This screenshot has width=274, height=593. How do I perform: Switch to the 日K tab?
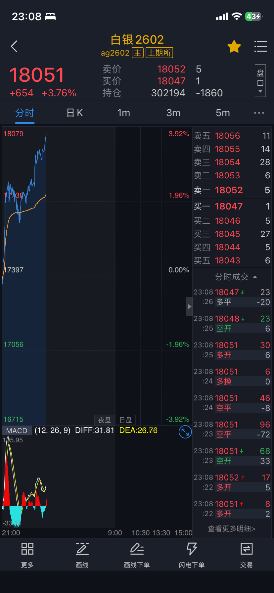tap(74, 113)
